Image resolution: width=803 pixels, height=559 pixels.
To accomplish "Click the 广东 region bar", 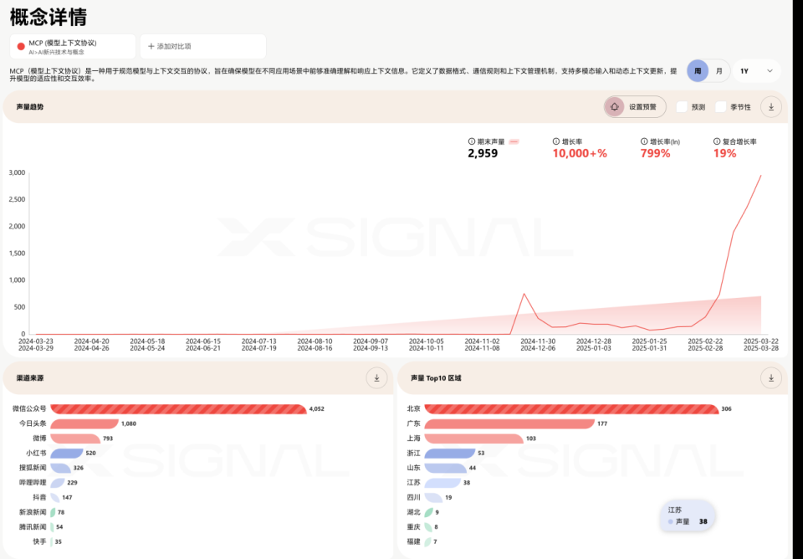I will tap(509, 423).
